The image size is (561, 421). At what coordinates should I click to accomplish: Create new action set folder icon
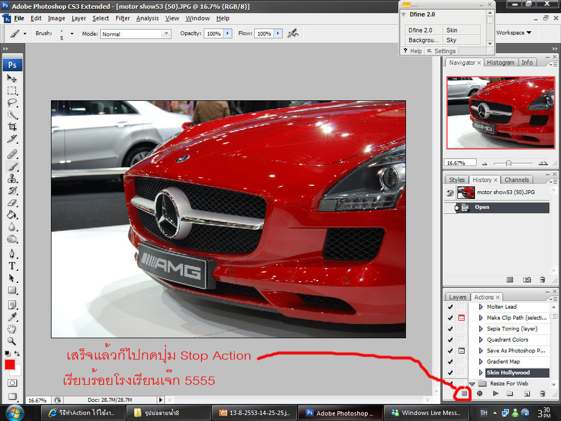pos(510,394)
